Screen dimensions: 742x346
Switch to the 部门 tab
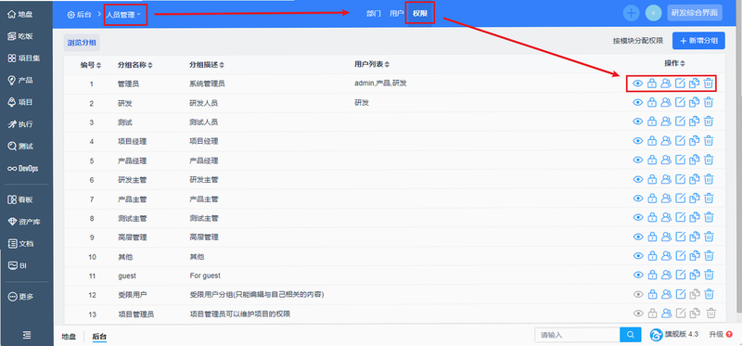tap(374, 14)
